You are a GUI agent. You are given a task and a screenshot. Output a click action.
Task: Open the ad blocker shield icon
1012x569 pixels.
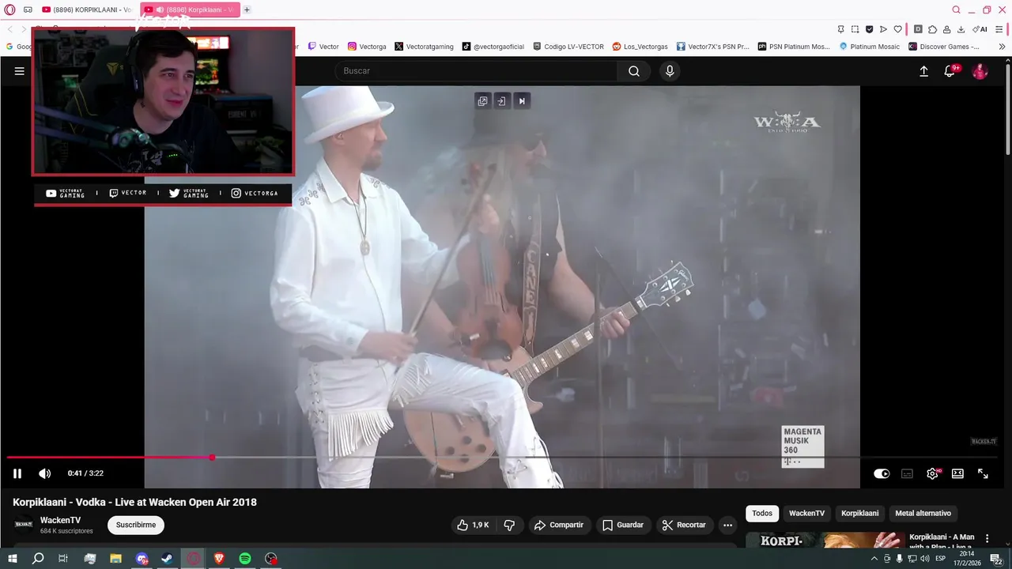[x=869, y=29]
